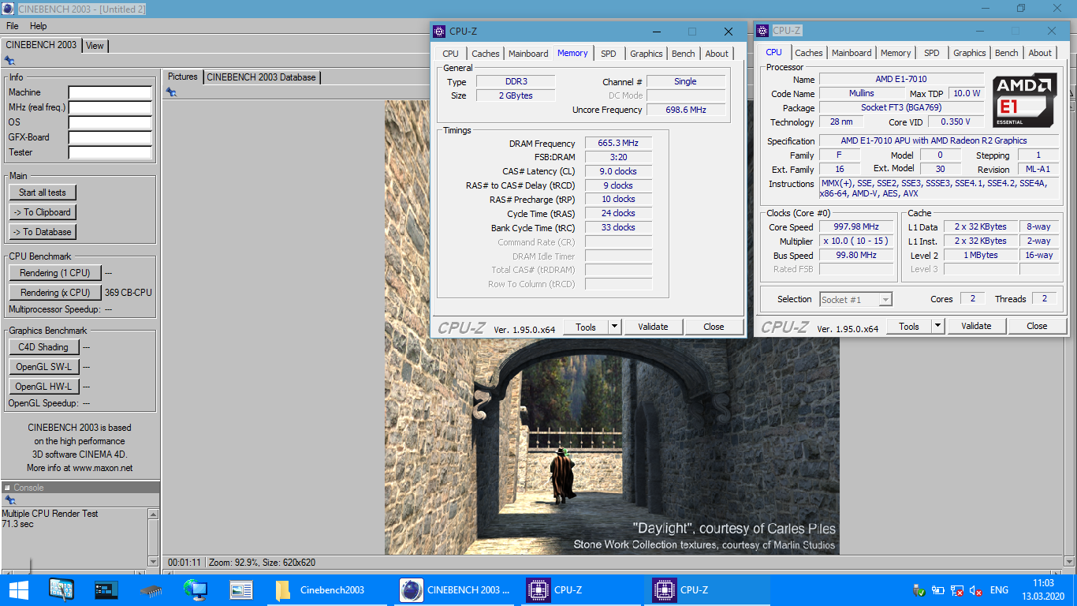Open the Windows Start menu
This screenshot has width=1077, height=606.
coord(18,590)
